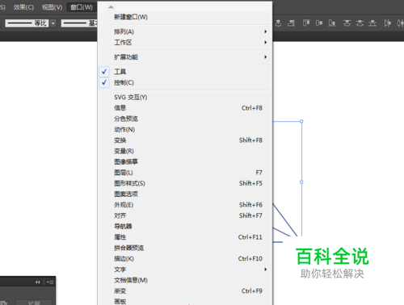Screen dimensions: 404x305
Task: Click the top-right anchor point on canvas
Action: pyautogui.click(x=301, y=121)
